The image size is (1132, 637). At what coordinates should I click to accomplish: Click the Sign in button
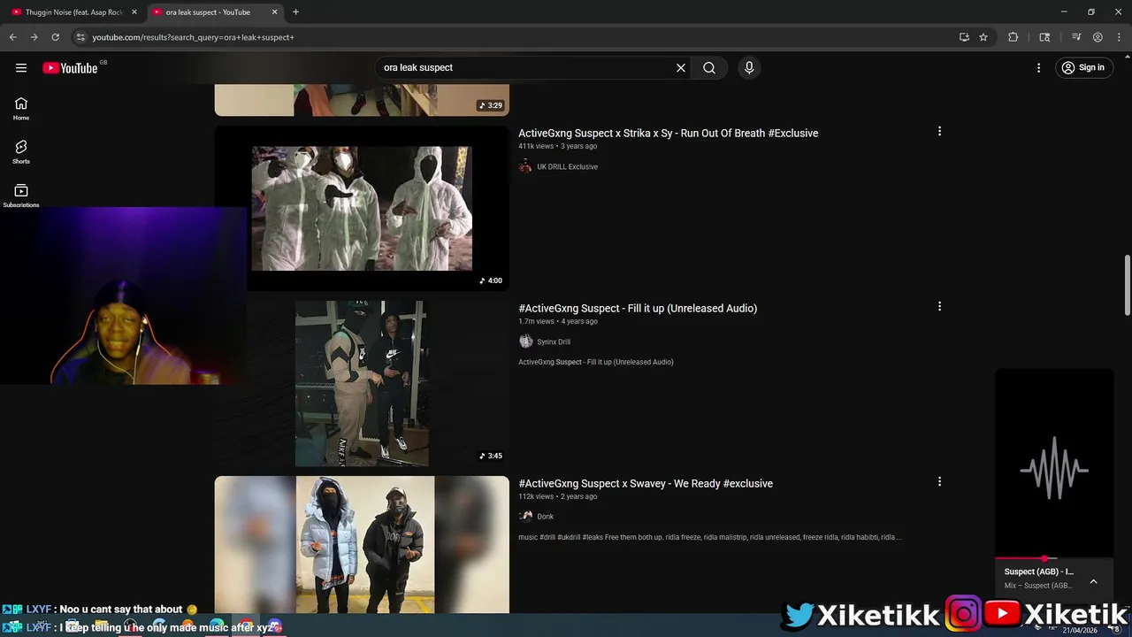(x=1083, y=67)
